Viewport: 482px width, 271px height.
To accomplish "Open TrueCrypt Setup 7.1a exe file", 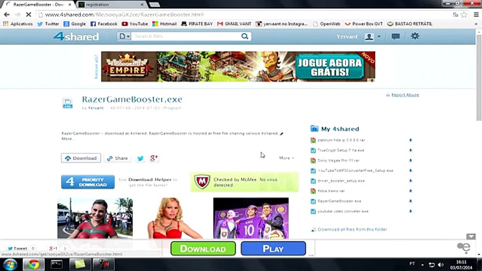I will pos(341,150).
